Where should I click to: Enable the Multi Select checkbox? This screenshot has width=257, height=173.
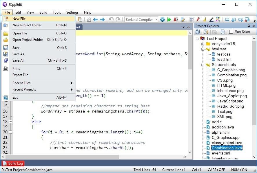pyautogui.click(x=231, y=32)
